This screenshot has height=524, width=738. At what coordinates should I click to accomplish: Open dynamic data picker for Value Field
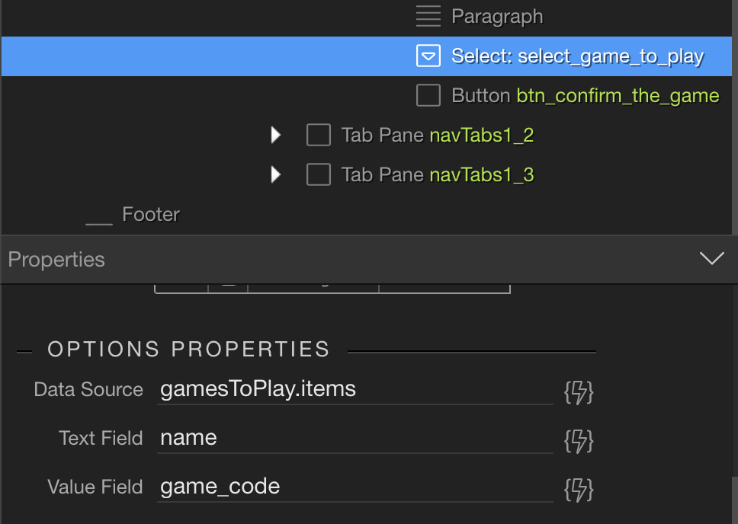point(579,490)
